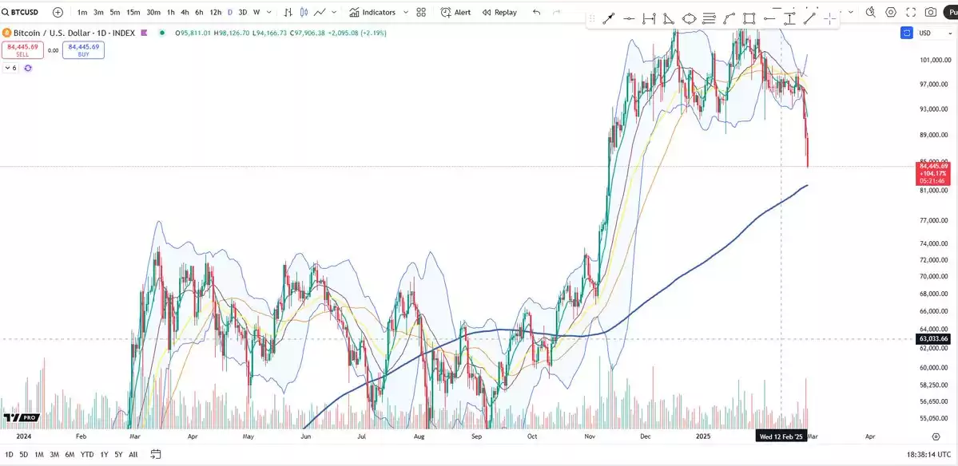Select the Price range tool

coord(789,19)
